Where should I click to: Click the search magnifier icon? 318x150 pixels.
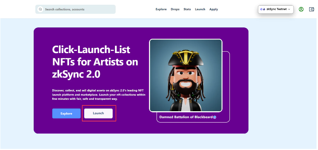(x=40, y=9)
